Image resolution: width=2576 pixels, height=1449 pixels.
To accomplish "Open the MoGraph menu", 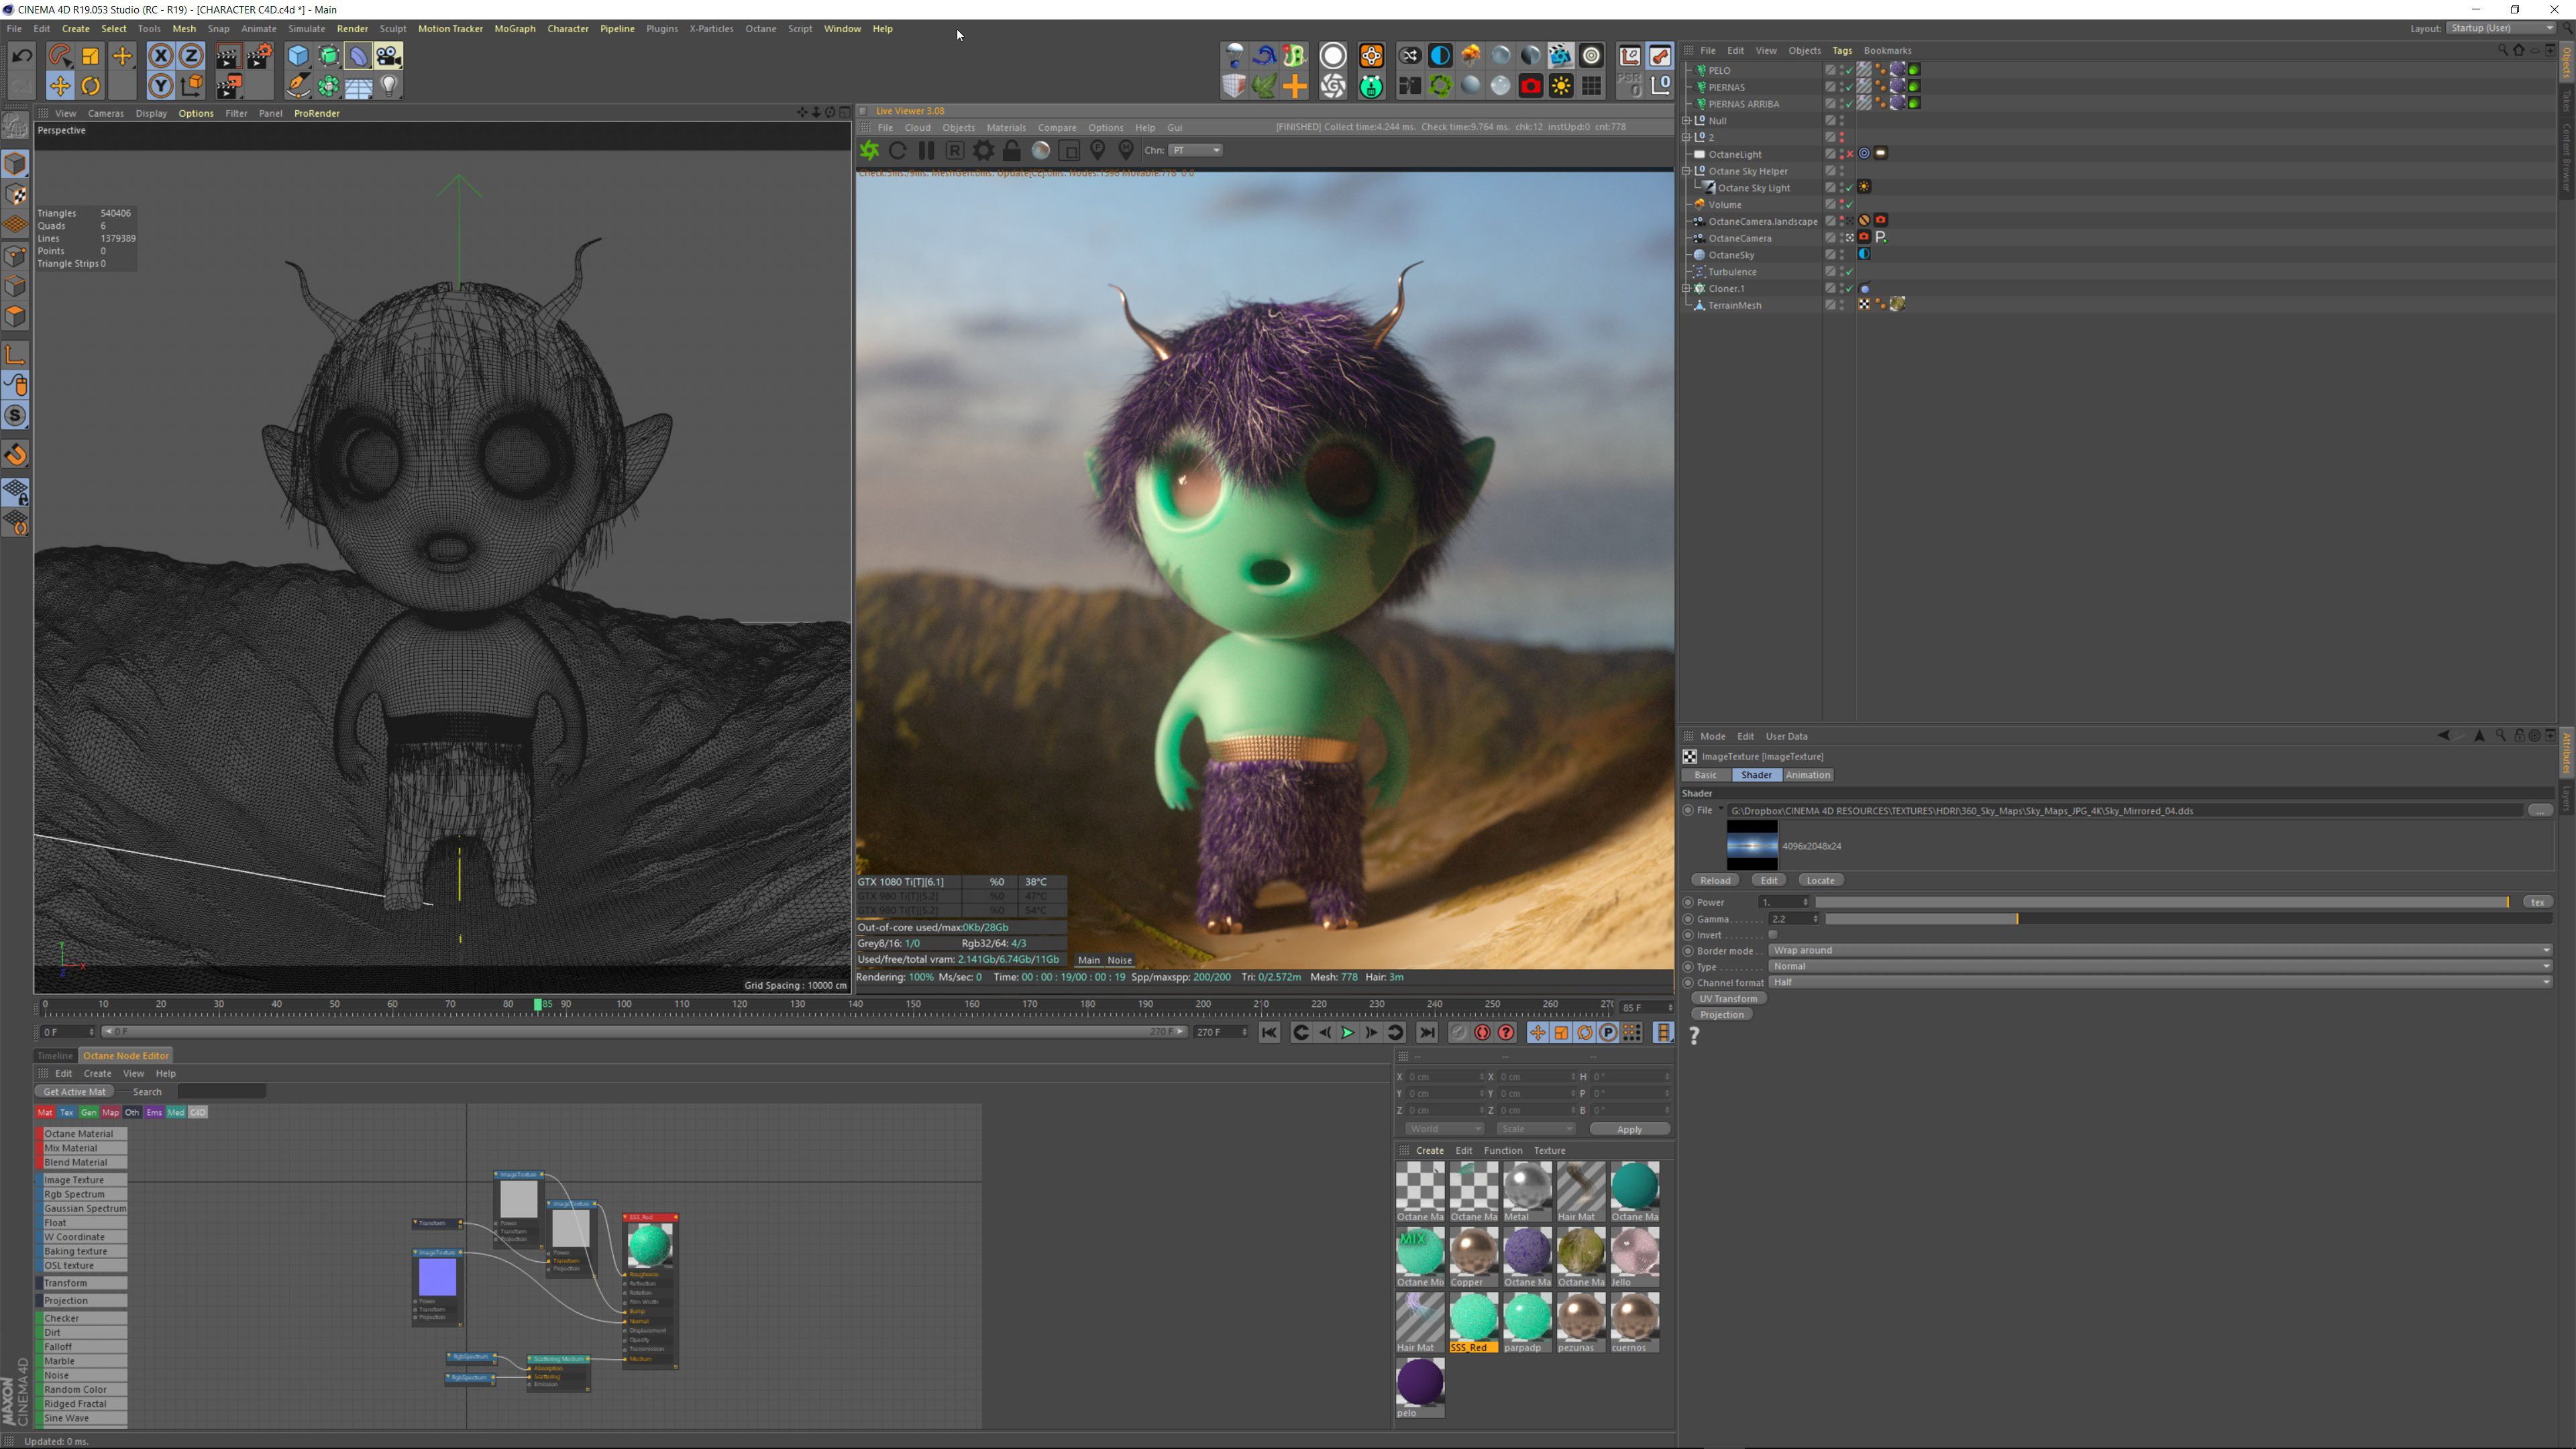I will click(x=514, y=29).
